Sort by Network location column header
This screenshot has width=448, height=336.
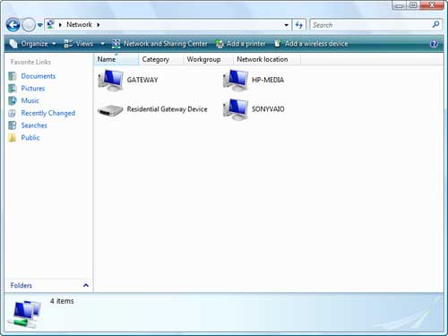pos(267,59)
